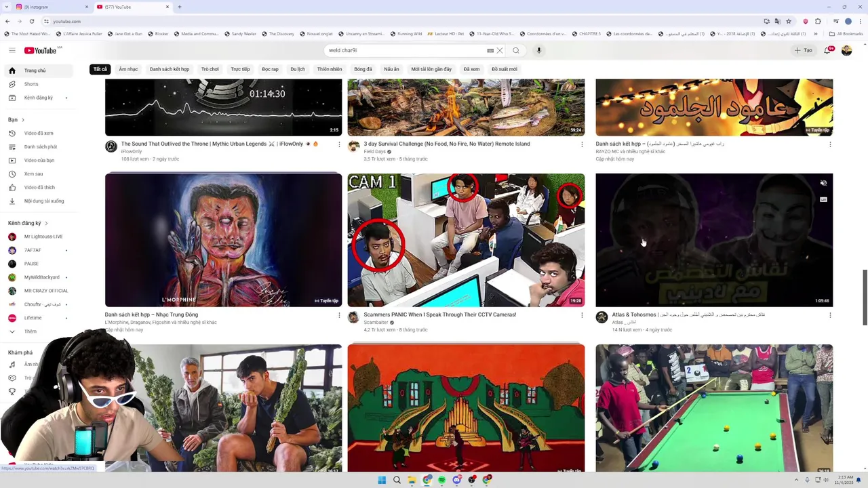This screenshot has width=868, height=488.
Task: Go to YouTube home via logo
Action: (41, 50)
